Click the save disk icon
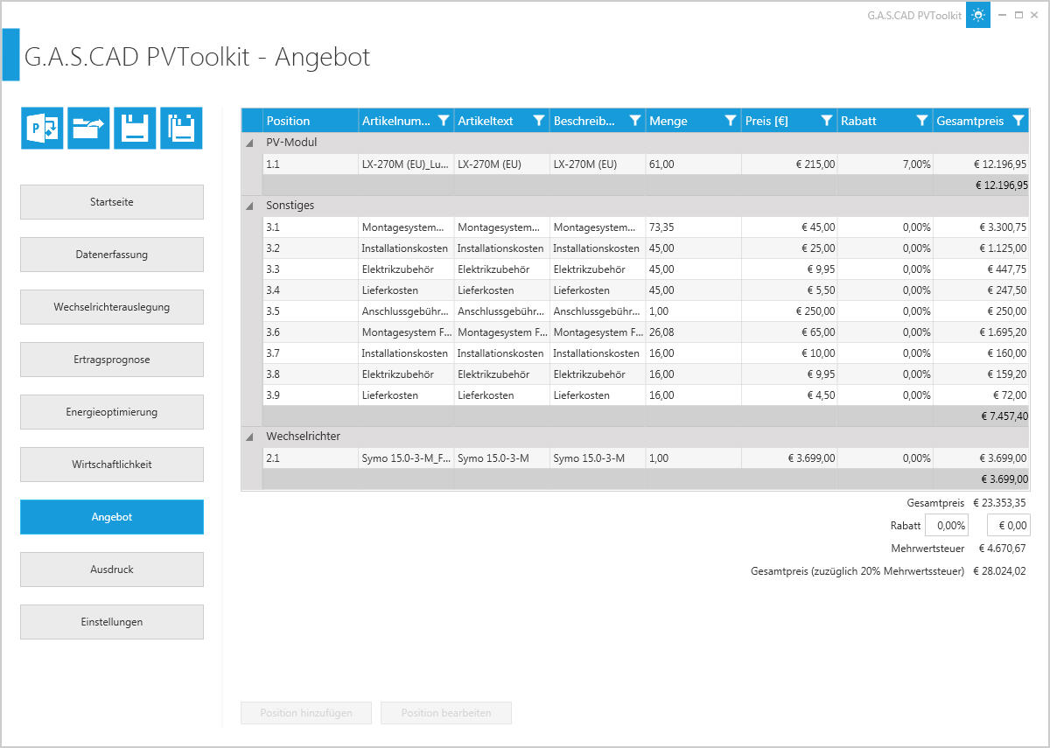This screenshot has height=748, width=1050. (135, 129)
